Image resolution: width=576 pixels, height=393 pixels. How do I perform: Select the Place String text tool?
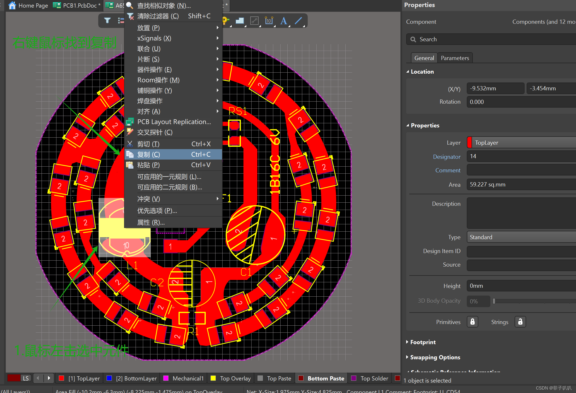point(283,21)
